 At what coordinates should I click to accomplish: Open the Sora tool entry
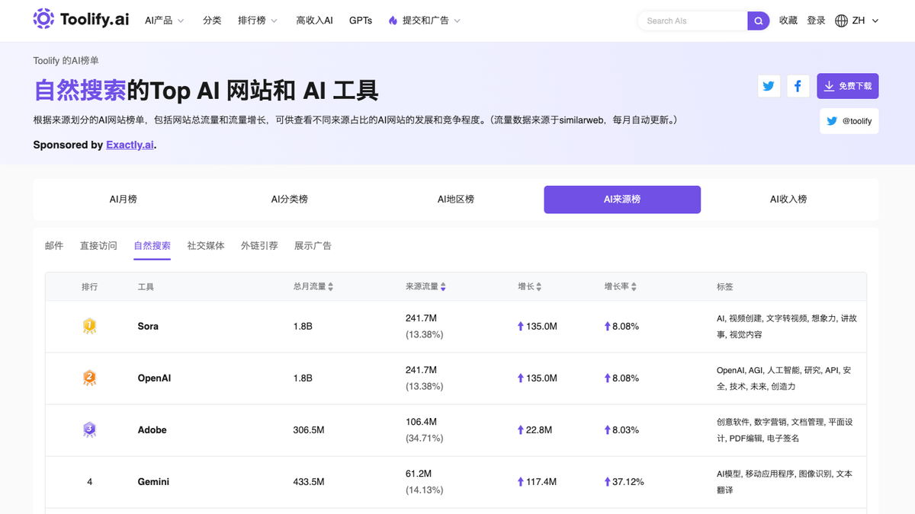pos(148,326)
